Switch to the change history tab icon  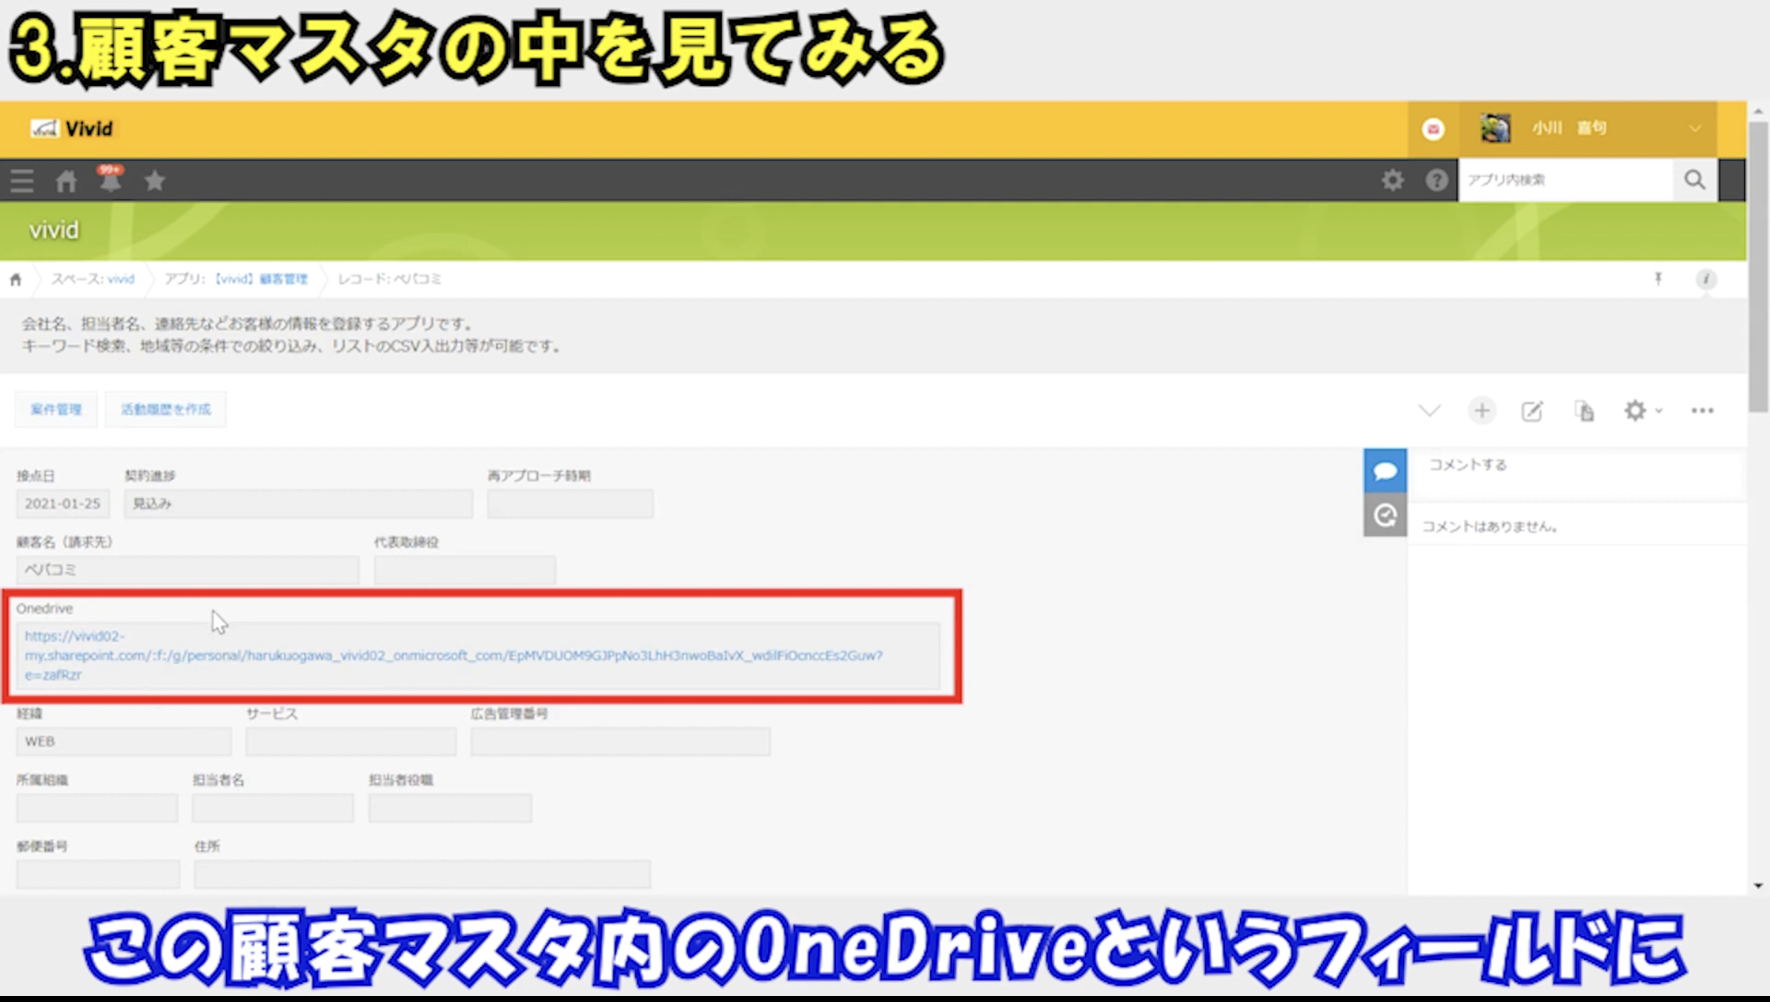[x=1385, y=515]
